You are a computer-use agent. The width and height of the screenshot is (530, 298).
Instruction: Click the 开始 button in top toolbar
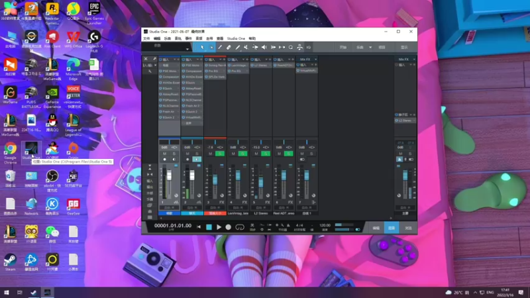tap(343, 48)
